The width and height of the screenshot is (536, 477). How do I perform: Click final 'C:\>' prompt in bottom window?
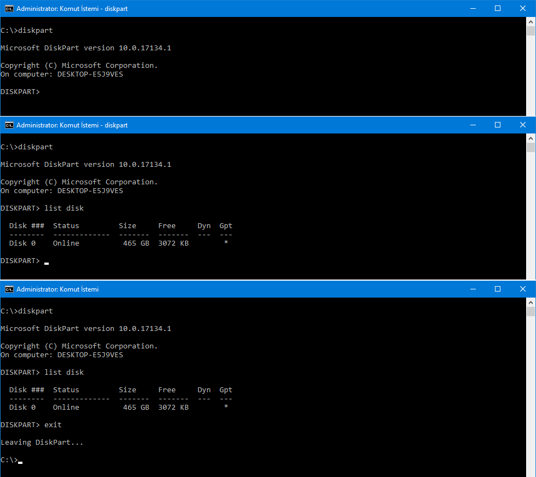click(9, 459)
